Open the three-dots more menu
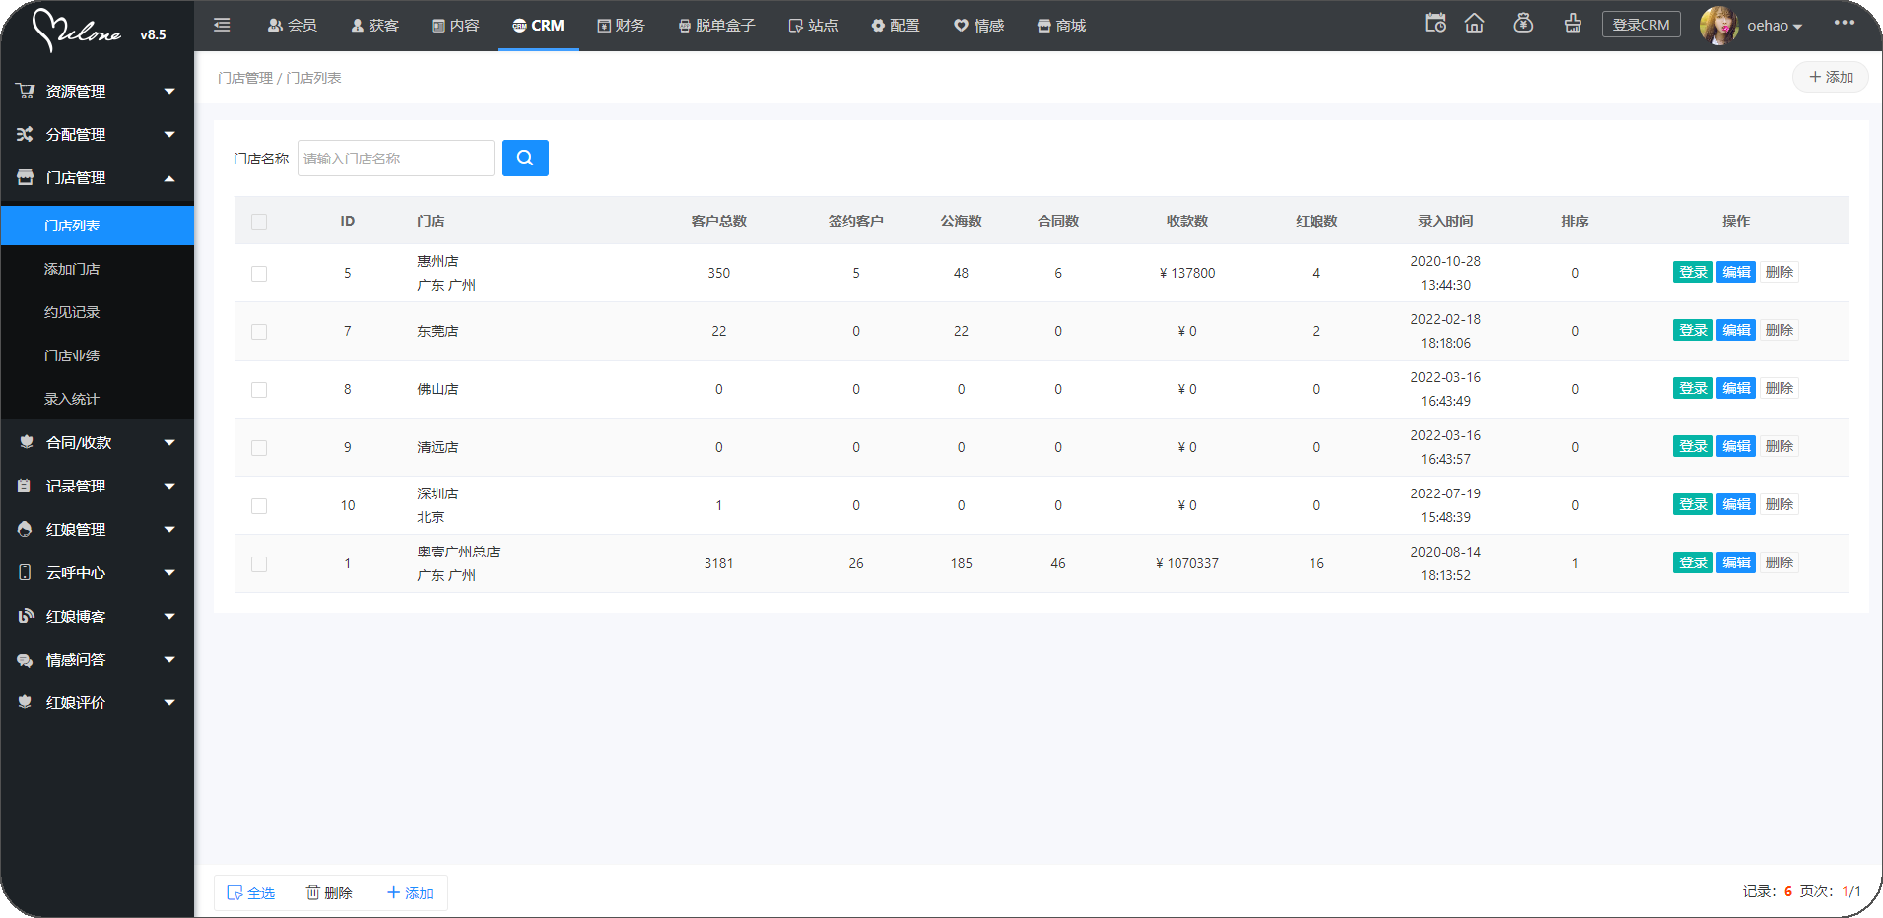 tap(1844, 23)
